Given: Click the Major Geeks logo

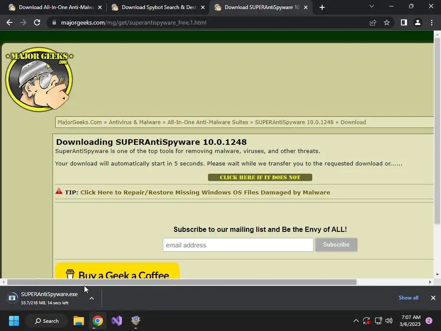Looking at the screenshot, I should [x=39, y=79].
